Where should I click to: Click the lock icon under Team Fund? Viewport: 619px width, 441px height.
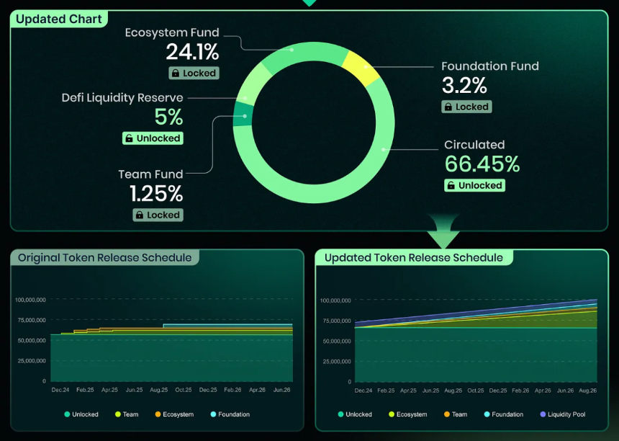tap(140, 215)
